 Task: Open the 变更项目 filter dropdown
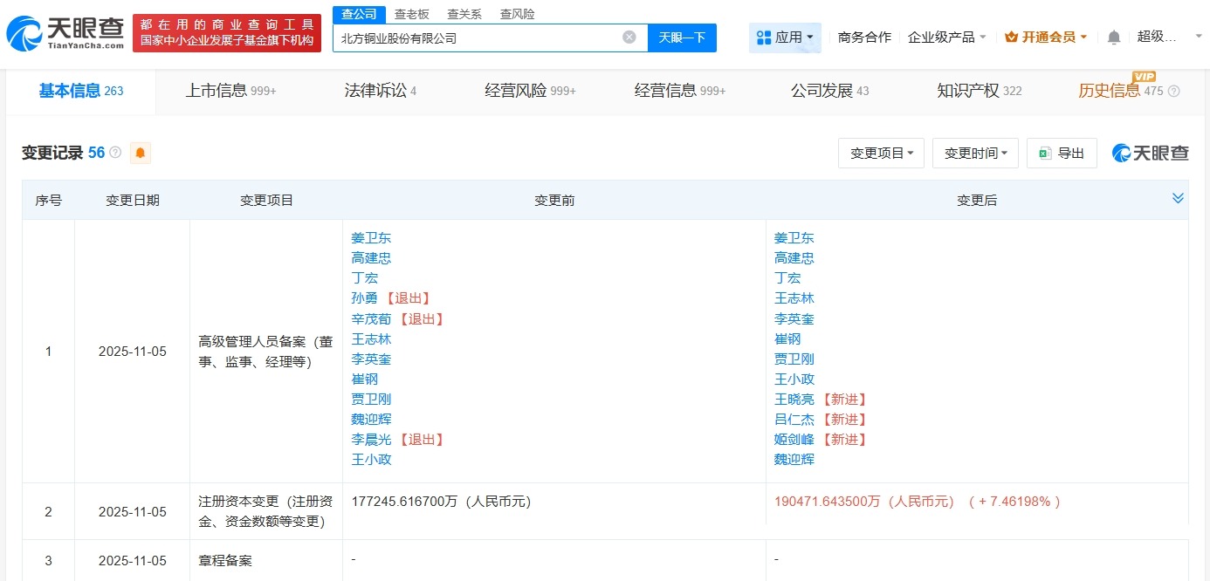881,152
